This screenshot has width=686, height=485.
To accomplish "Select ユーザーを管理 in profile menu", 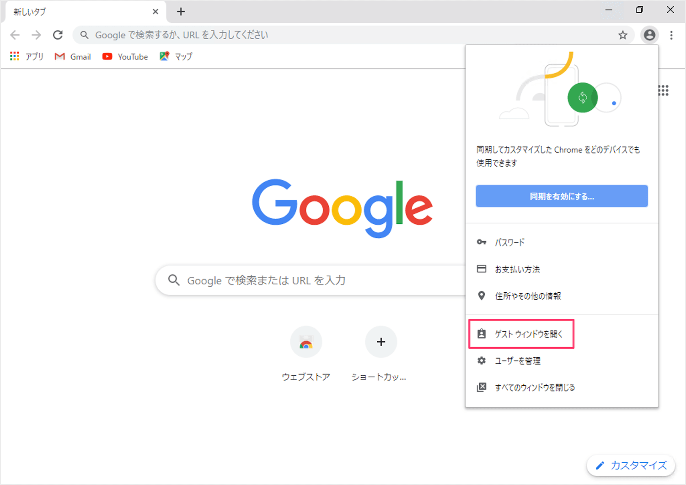I will (x=562, y=361).
